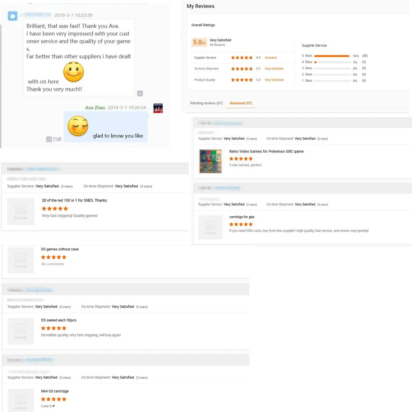The width and height of the screenshot is (412, 412).
Task: Click the 5 Stars rating bar
Action: coord(332,56)
